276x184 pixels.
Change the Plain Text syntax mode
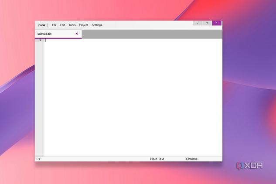pos(157,159)
